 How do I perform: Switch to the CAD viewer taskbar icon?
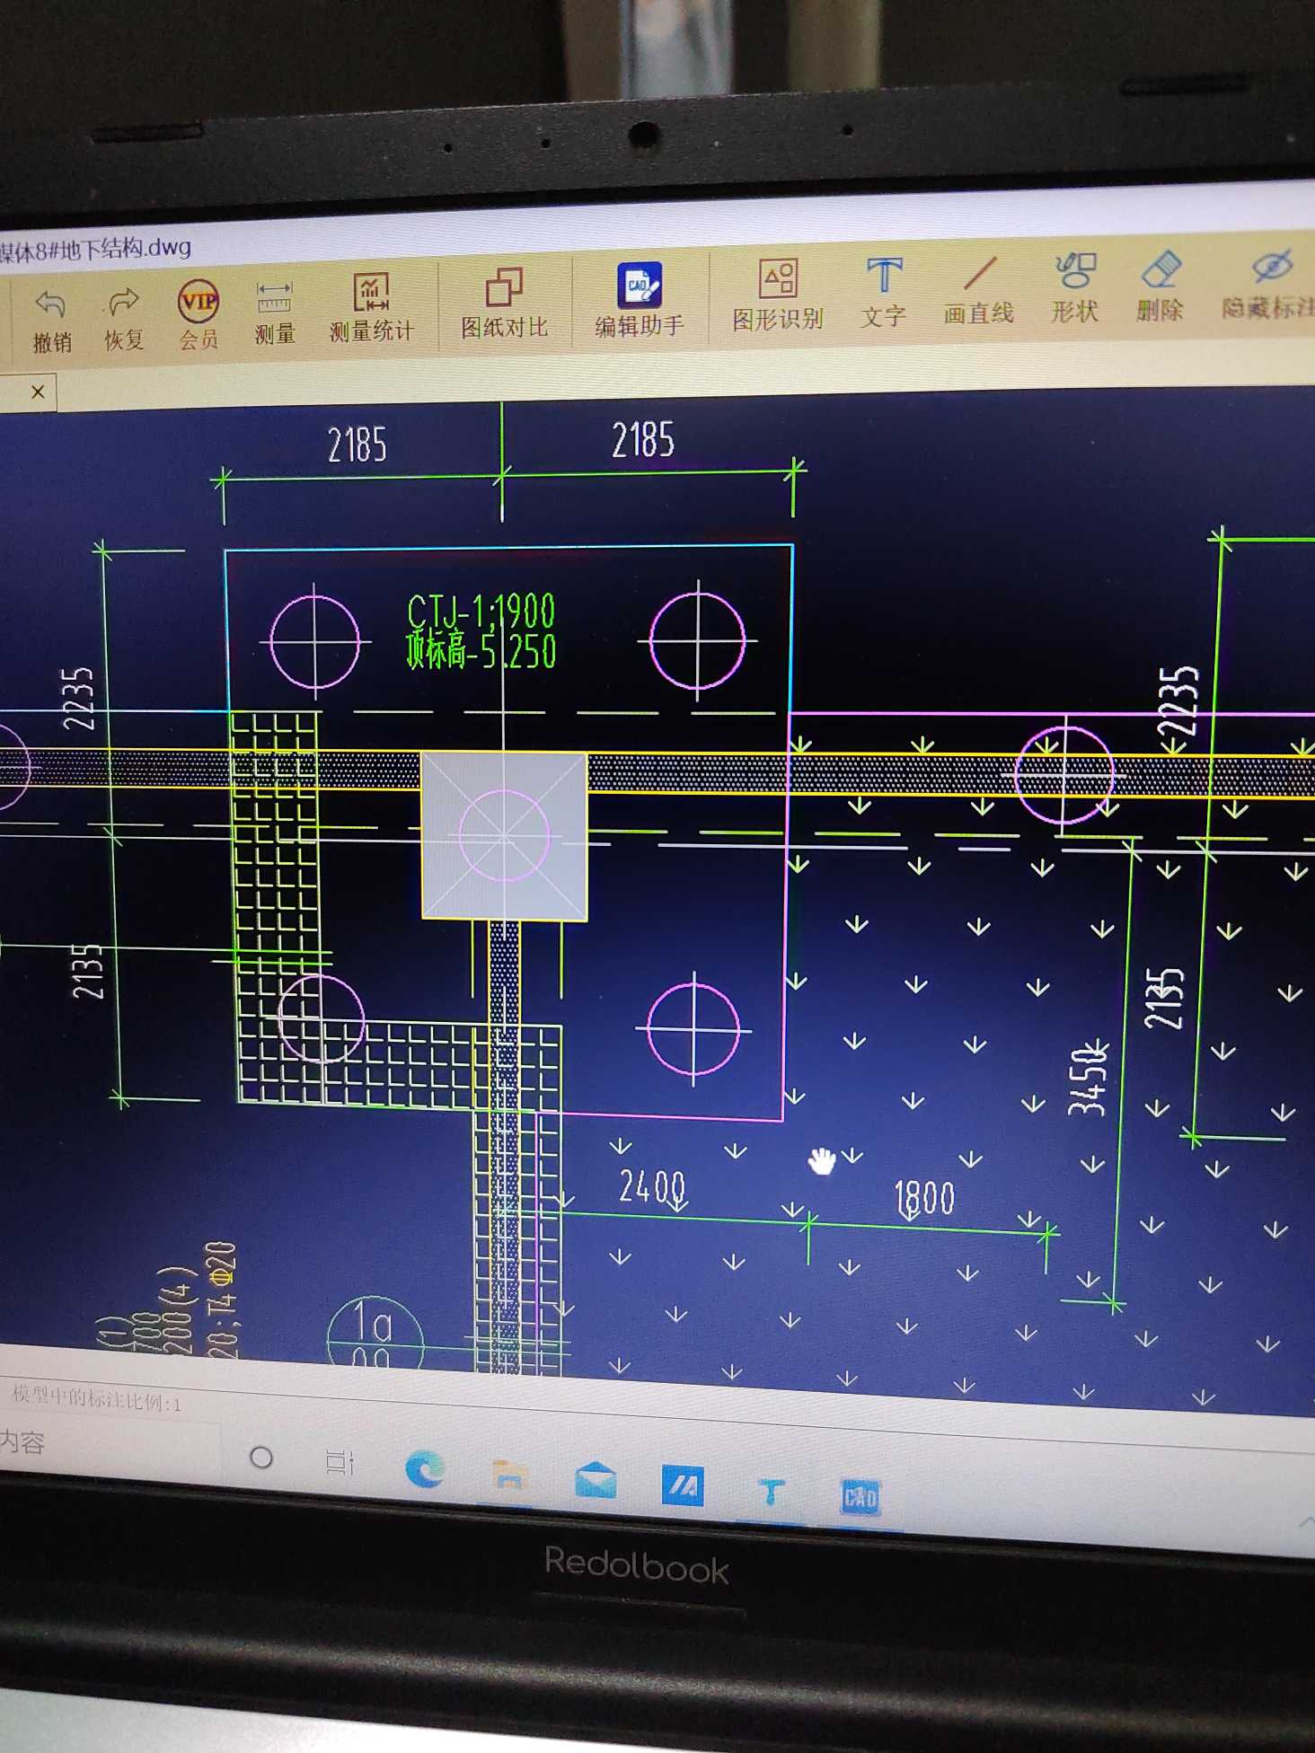point(860,1496)
